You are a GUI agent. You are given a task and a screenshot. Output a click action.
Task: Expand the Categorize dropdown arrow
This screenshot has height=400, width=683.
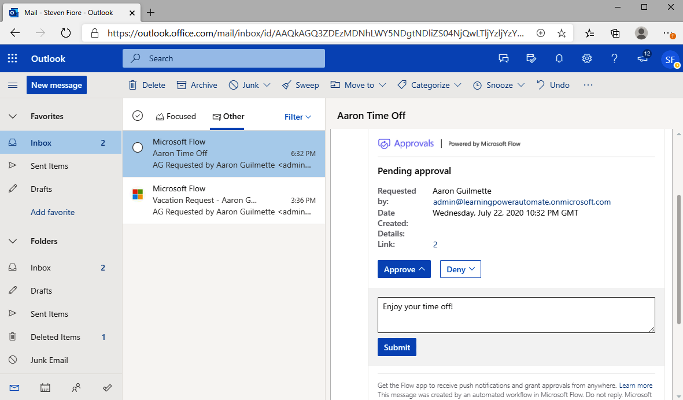[x=458, y=85]
